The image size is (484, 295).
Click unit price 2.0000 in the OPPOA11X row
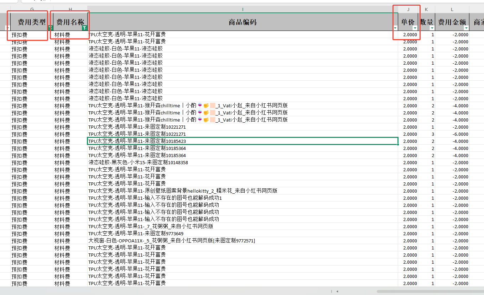[x=408, y=241]
